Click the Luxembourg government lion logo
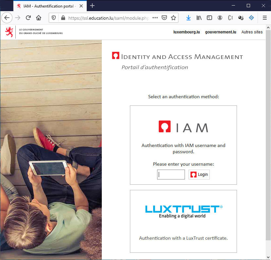Screen dimensions: 271x260 click(x=9, y=32)
